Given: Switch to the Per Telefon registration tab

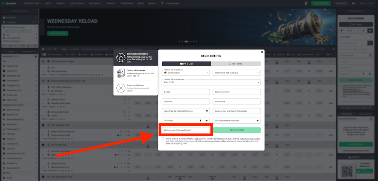Looking at the screenshot, I should pos(236,64).
